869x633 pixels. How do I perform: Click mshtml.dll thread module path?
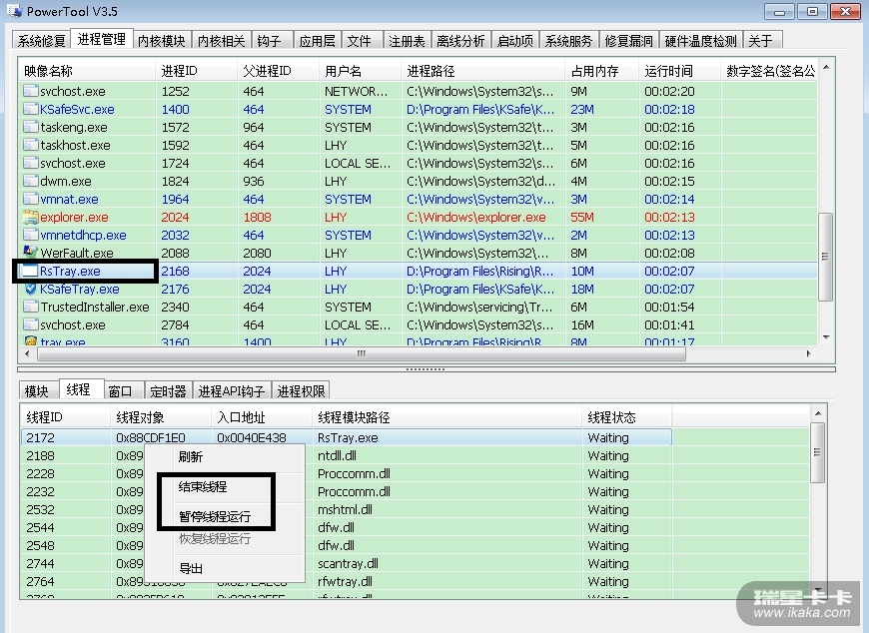[x=345, y=509]
